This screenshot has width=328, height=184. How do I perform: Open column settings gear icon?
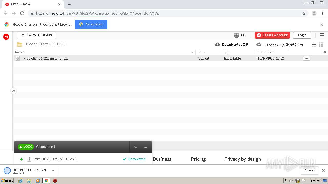pyautogui.click(x=325, y=52)
